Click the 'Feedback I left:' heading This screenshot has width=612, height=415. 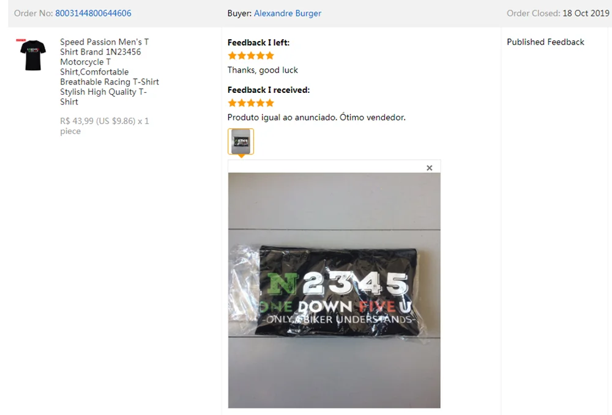tap(258, 42)
